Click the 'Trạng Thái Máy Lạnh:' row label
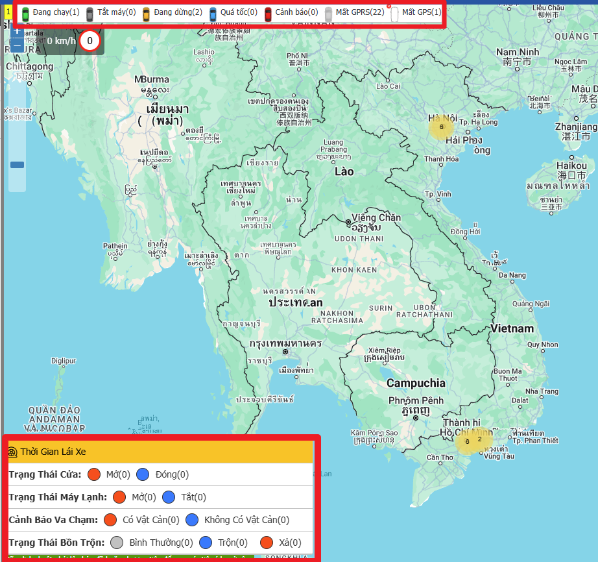This screenshot has height=562, width=598. [x=58, y=497]
